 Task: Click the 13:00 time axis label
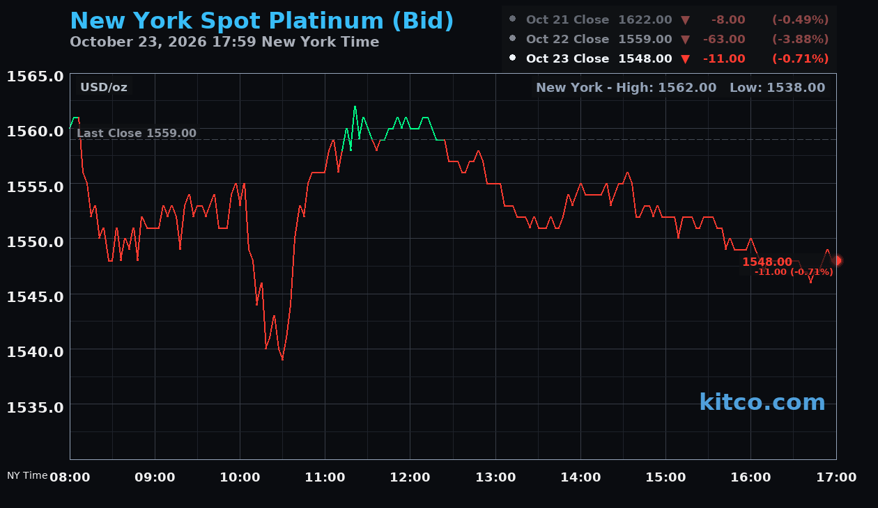pos(495,477)
